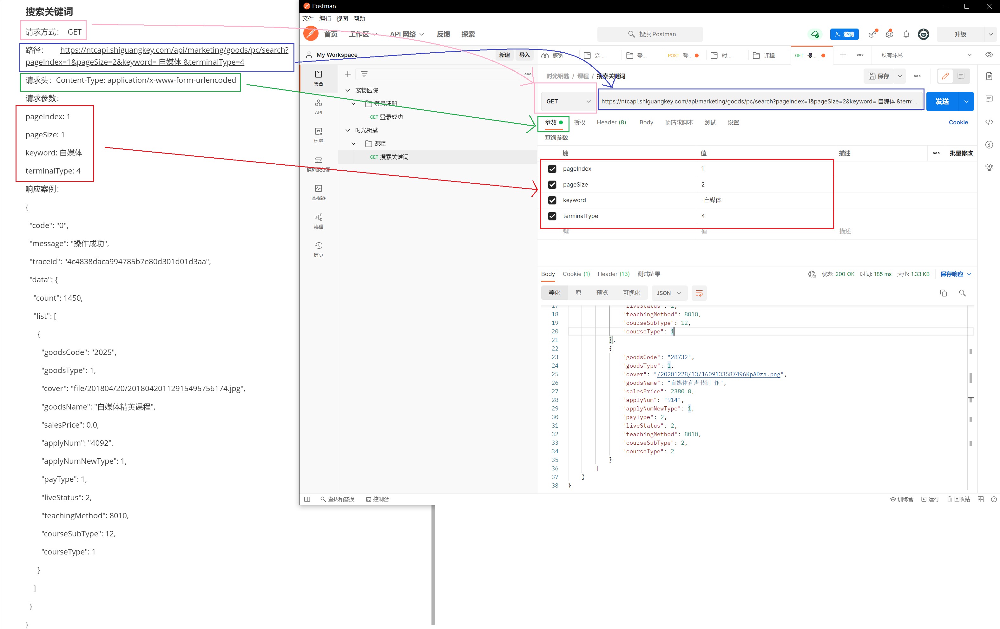
Task: Uncheck the keyword parameter checkbox
Action: coord(552,200)
